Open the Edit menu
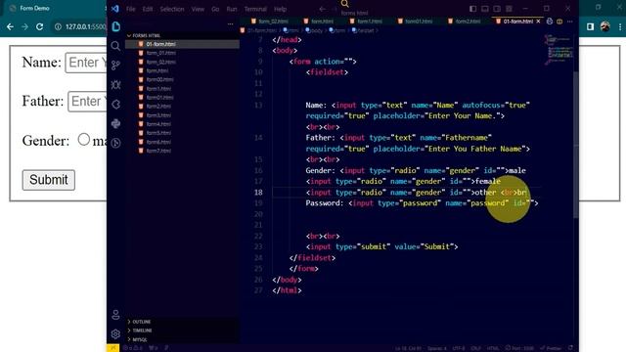This screenshot has width=626, height=352. click(148, 9)
